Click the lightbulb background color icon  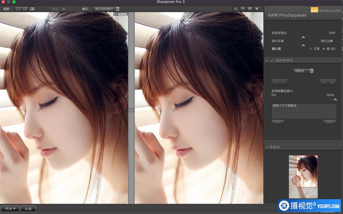coord(257,9)
